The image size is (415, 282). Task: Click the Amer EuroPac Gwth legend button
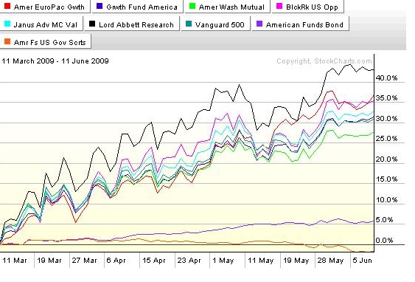[45, 7]
